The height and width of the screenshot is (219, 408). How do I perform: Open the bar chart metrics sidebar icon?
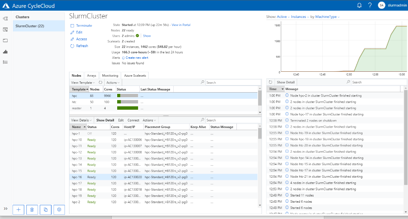point(5,52)
